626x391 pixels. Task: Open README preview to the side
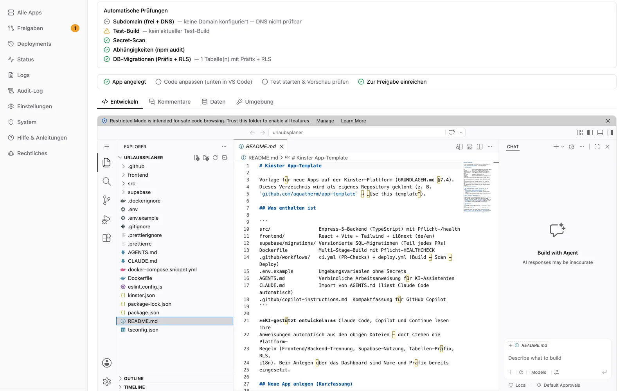pyautogui.click(x=459, y=147)
